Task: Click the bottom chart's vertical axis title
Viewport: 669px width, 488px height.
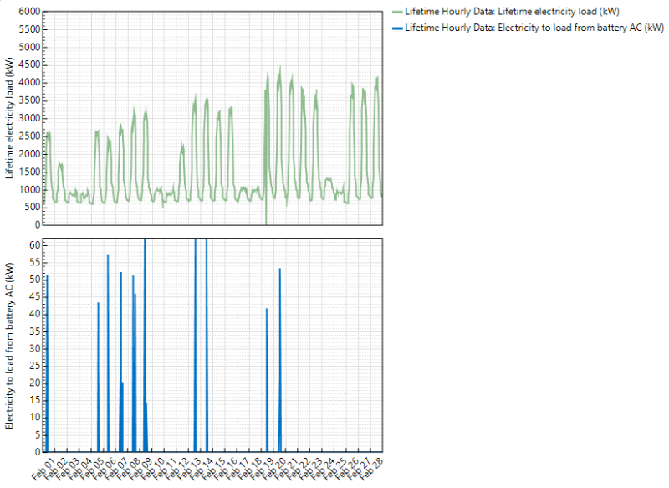Action: (x=10, y=346)
